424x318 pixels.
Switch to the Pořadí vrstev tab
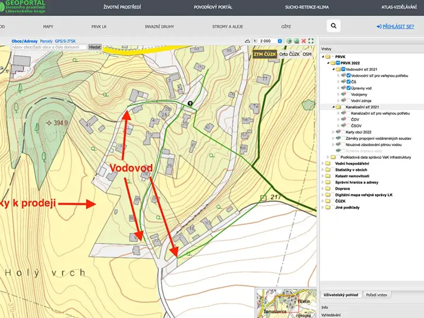click(x=377, y=295)
